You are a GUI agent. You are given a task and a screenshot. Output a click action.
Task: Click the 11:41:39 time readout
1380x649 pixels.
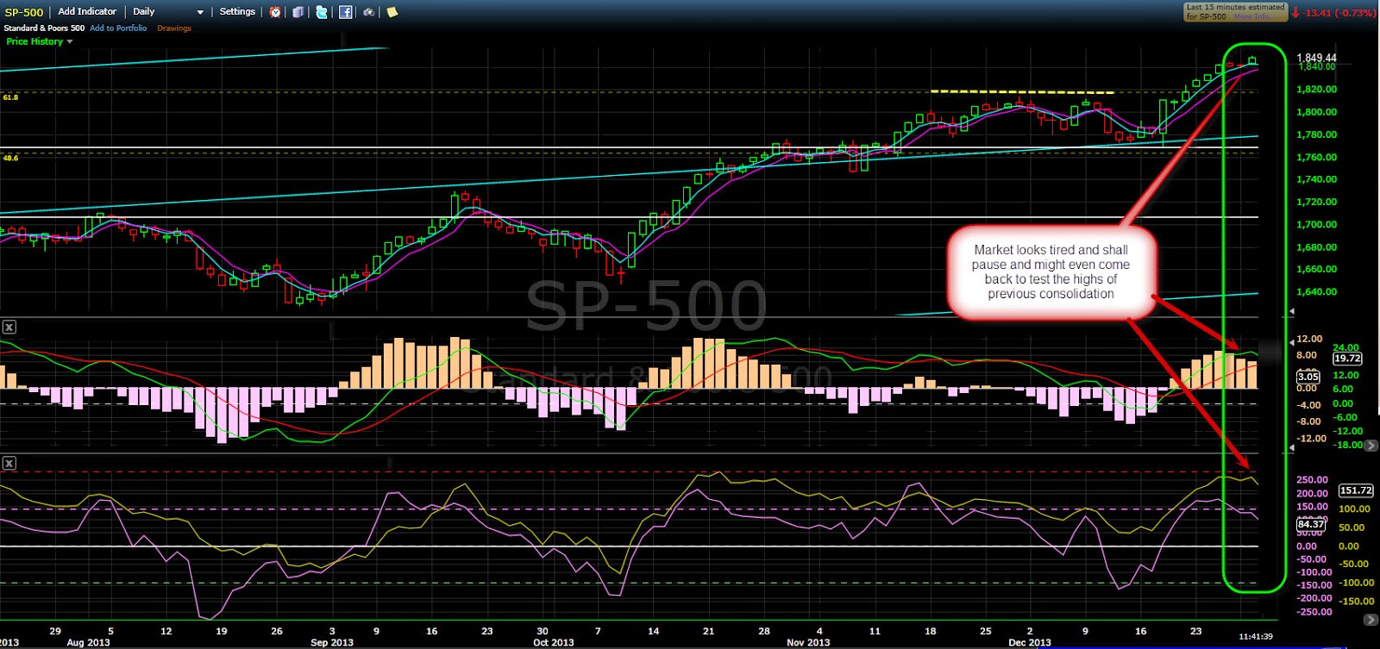click(1256, 637)
